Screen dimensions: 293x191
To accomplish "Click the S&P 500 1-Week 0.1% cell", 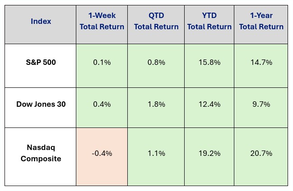I will (x=102, y=63).
